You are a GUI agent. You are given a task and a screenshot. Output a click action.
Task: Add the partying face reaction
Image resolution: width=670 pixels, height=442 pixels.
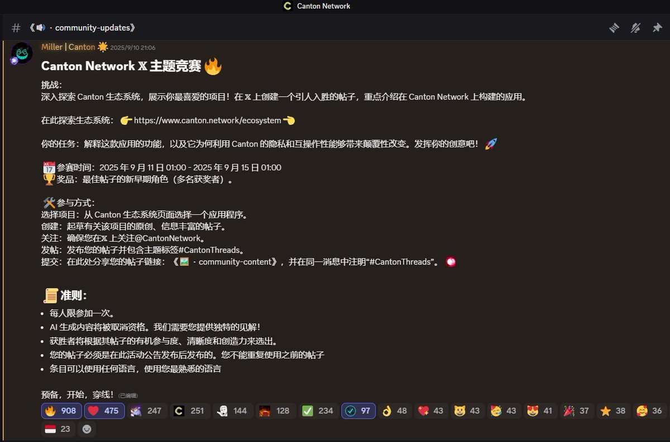[x=504, y=411]
